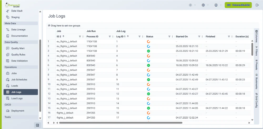Screen dimensions: 263x129
Task: Collapse the sidebar panel
Action: 37,125
